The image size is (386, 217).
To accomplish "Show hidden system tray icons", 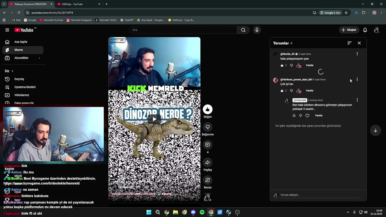I will pyautogui.click(x=348, y=212).
